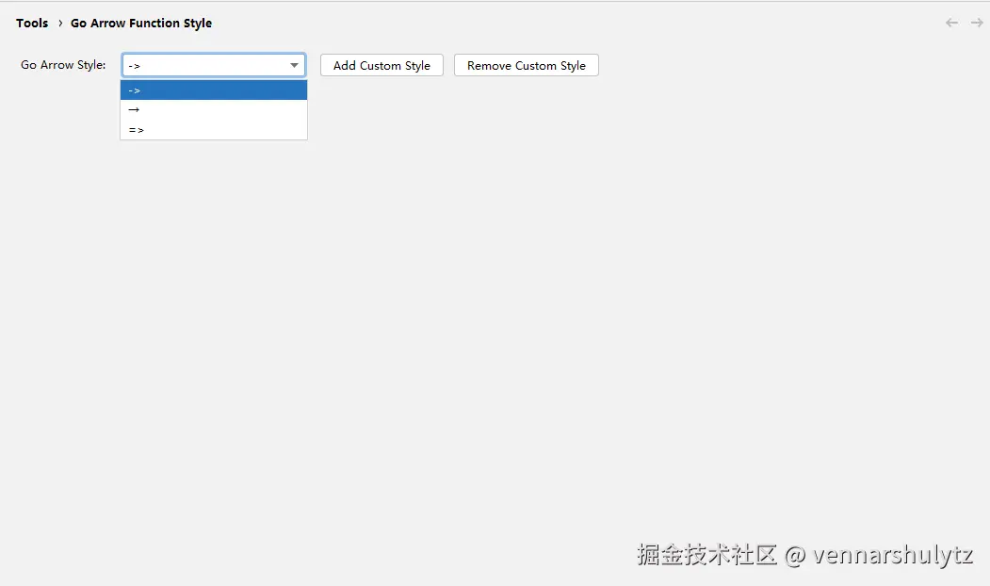
Task: Select the highlighted -> option
Action: pos(214,90)
